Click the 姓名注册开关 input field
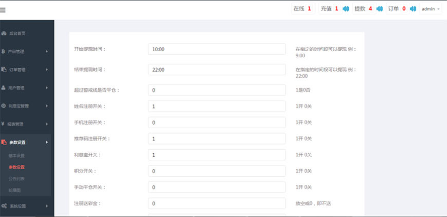 [216, 106]
